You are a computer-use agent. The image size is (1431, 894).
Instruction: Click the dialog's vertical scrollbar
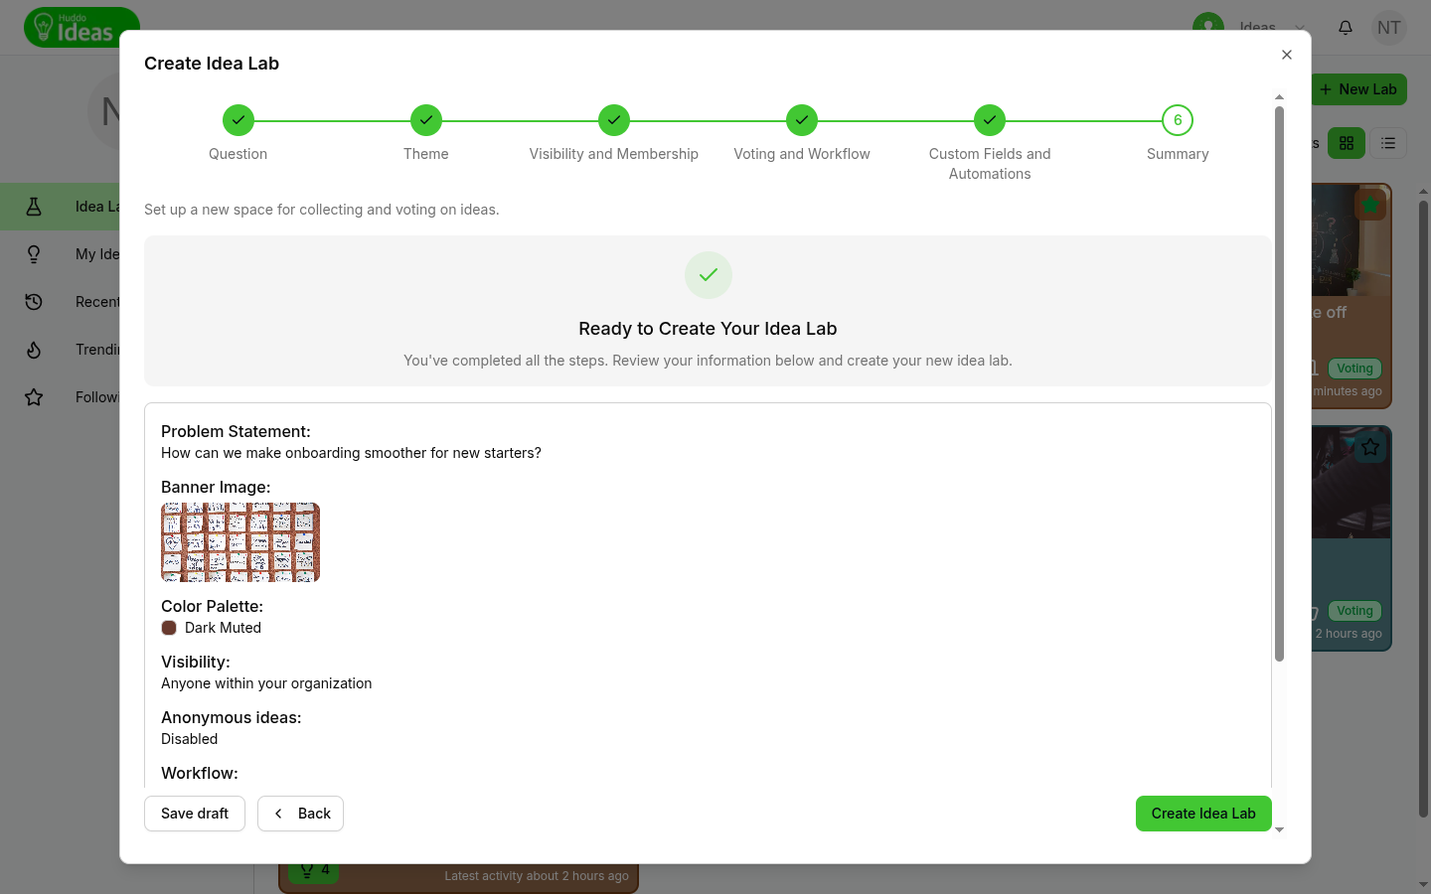[x=1279, y=383]
